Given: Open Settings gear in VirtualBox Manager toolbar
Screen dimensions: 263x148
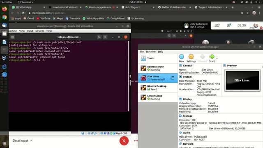Looking at the screenshot, I should pyautogui.click(x=191, y=58).
